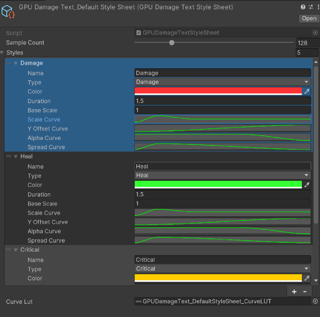Open the Damage Alpha Curve editor
Image resolution: width=320 pixels, height=317 pixels.
pyautogui.click(x=223, y=137)
